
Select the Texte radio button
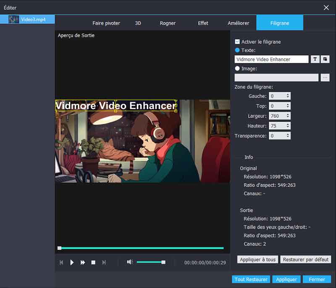[237, 50]
